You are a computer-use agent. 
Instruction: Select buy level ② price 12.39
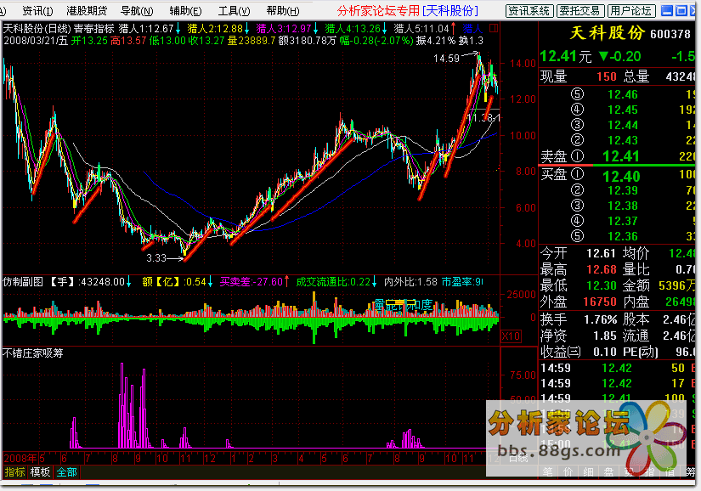pos(623,191)
